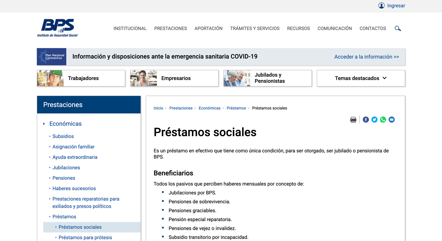Click the 'Jubilaciones por BPS.' list item
442x241 pixels.
[x=192, y=193]
